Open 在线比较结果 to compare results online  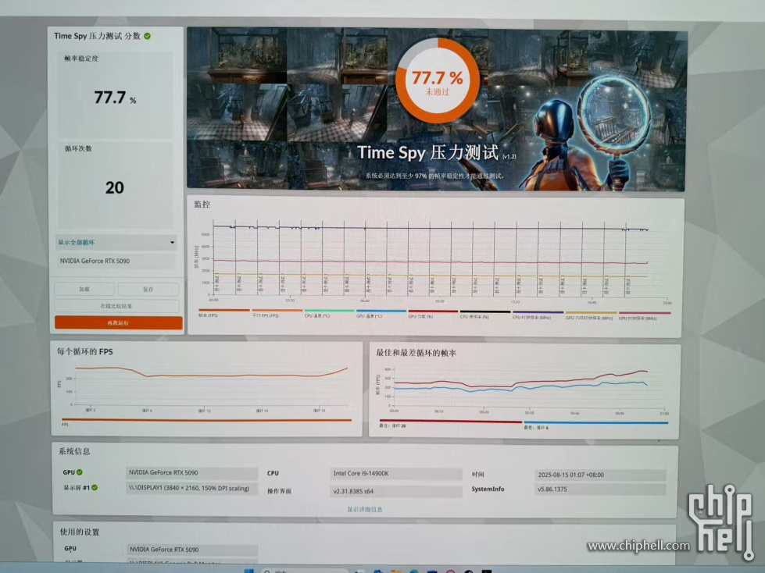pyautogui.click(x=116, y=306)
